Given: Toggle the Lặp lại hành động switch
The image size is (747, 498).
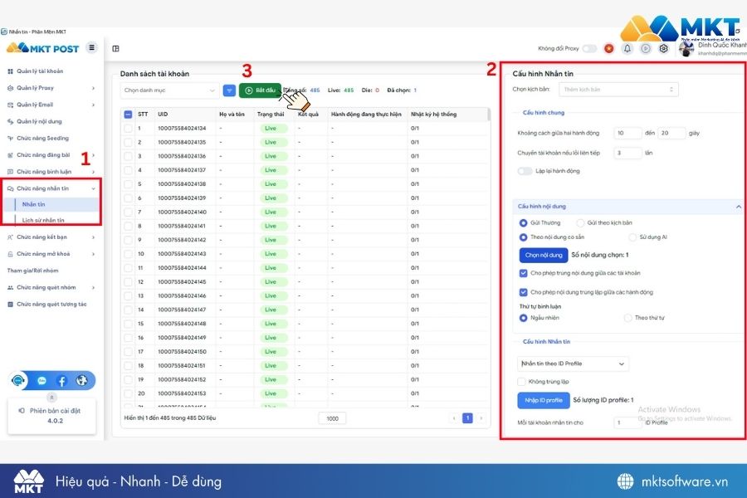Looking at the screenshot, I should (x=525, y=171).
